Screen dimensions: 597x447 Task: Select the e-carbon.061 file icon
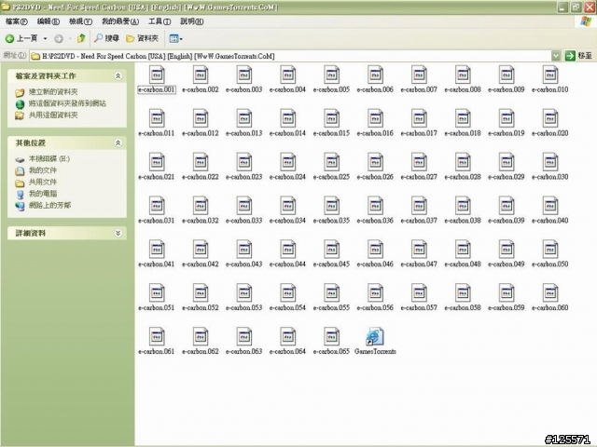(157, 337)
